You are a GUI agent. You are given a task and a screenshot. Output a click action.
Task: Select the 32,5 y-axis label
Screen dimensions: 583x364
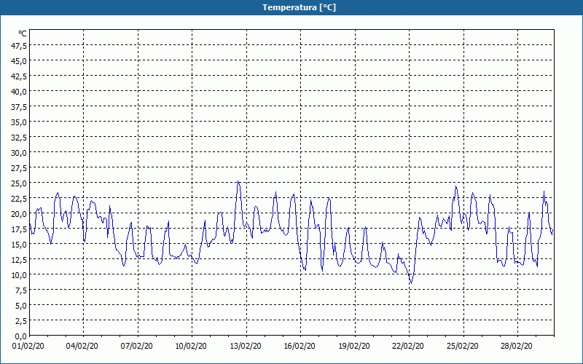(19, 138)
